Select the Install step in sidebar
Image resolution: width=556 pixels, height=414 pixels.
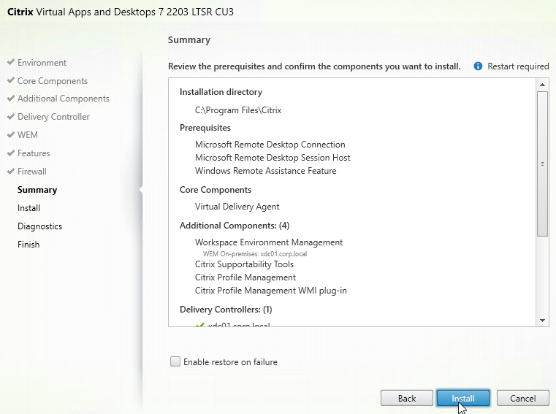(28, 208)
